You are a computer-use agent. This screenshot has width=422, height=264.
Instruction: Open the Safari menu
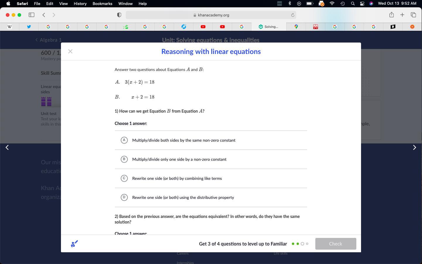click(22, 4)
